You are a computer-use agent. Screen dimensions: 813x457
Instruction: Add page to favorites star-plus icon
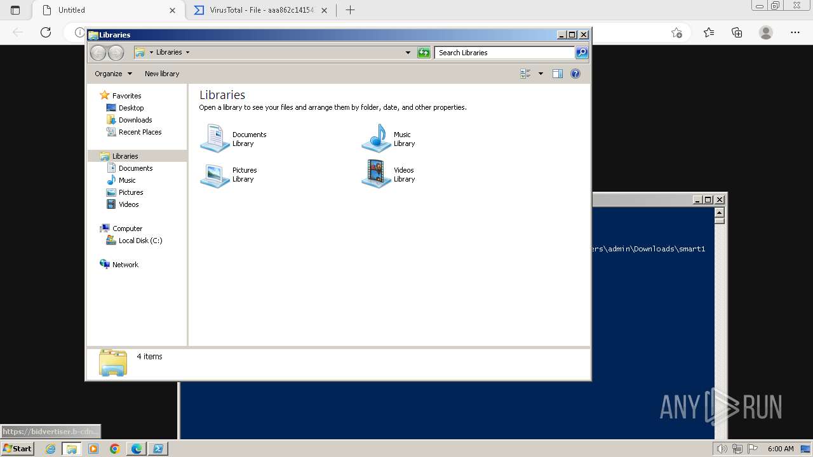point(676,32)
